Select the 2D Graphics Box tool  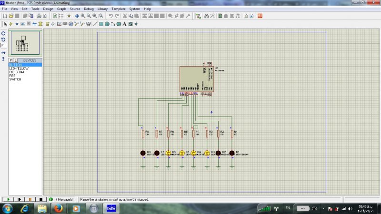[x=101, y=24]
